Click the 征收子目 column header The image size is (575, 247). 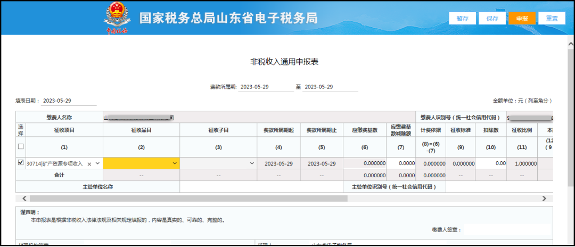click(x=218, y=130)
